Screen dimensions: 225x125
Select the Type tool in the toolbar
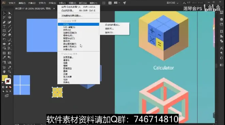click(x=4, y=26)
